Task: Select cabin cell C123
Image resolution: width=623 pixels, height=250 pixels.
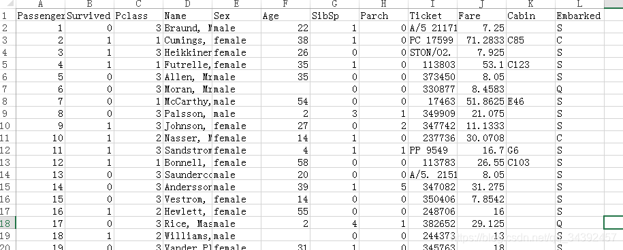Action: tap(531, 65)
